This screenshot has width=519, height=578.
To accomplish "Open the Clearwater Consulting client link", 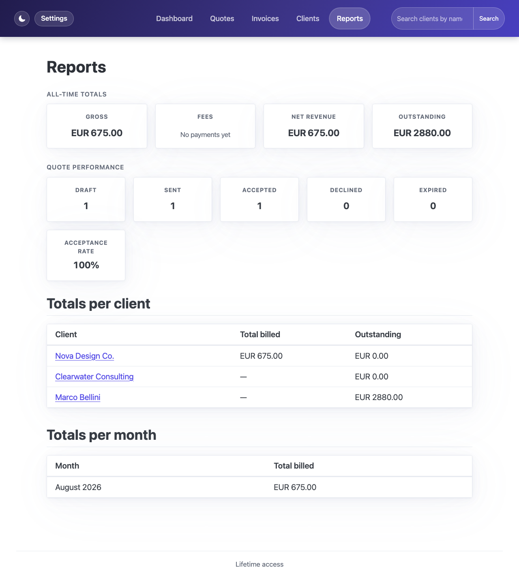I will [x=94, y=377].
